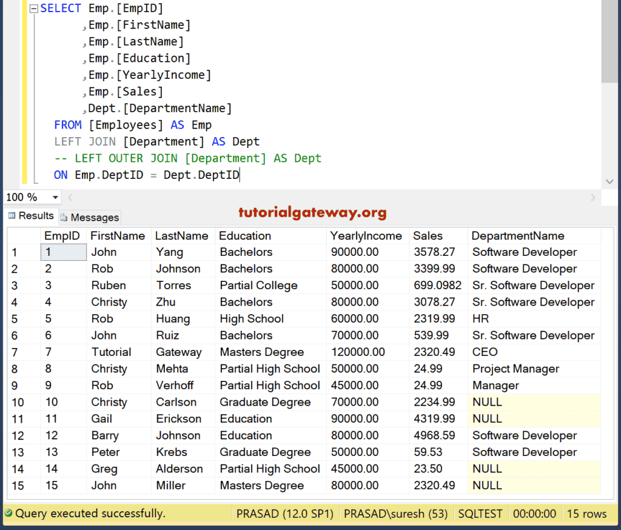
Task: Select the YearlyIncome column header
Action: (x=366, y=236)
